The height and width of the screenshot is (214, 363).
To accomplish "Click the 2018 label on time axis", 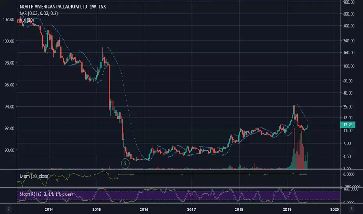I will [x=239, y=209].
